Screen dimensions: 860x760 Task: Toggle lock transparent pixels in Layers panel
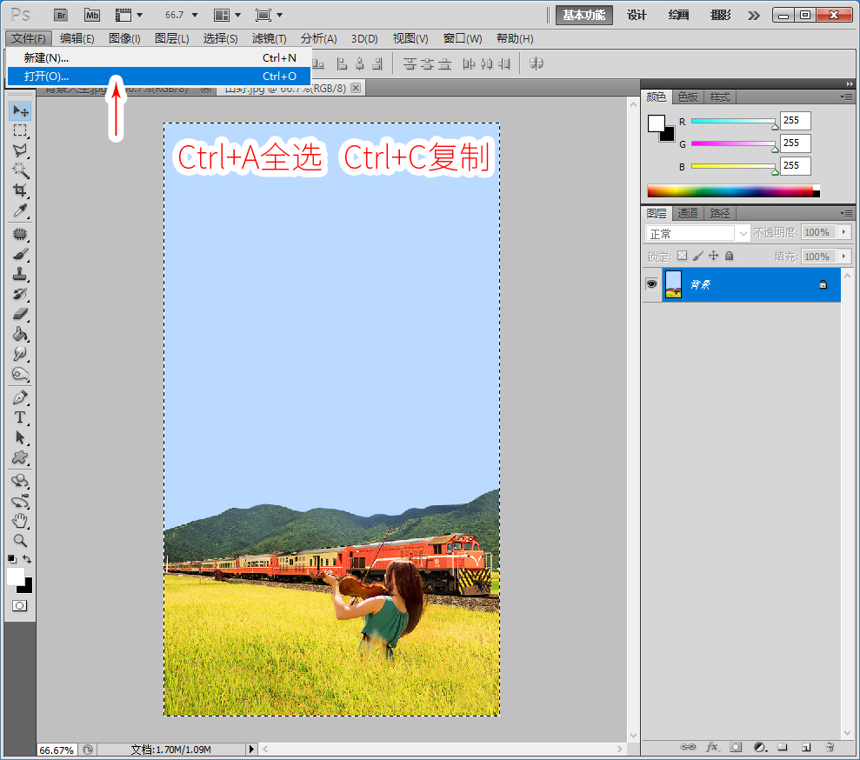(x=682, y=256)
